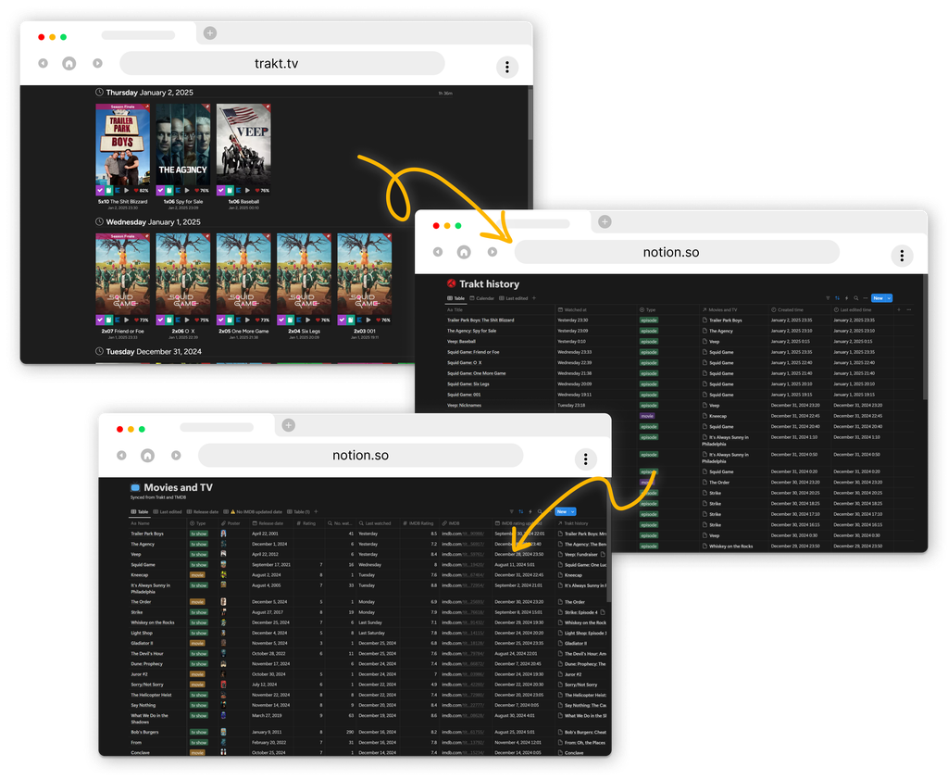The height and width of the screenshot is (779, 948).
Task: Click the home icon in the trakt.tv browser window
Action: [69, 64]
